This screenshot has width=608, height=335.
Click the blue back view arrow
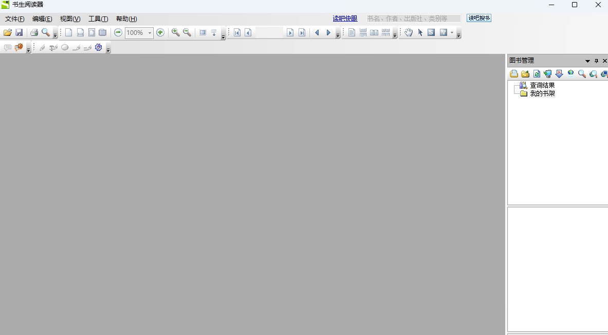click(x=317, y=32)
